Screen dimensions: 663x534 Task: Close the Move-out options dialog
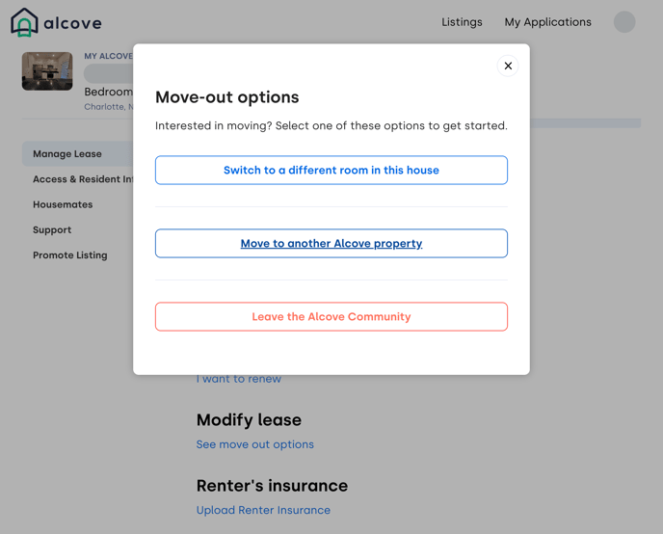(508, 66)
